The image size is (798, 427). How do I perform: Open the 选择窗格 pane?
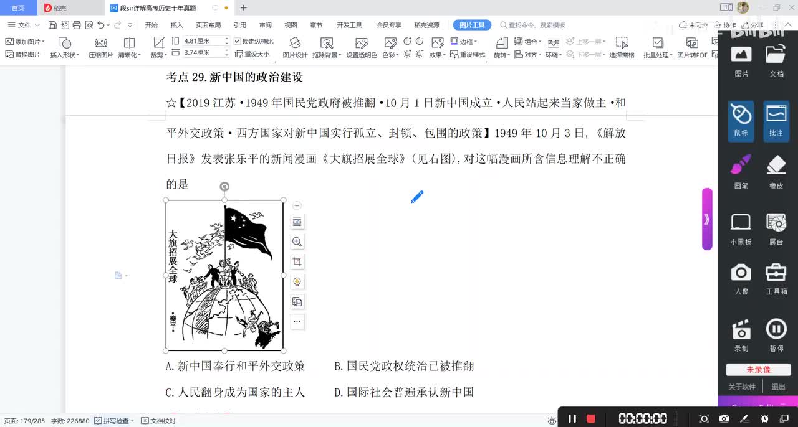(622, 47)
